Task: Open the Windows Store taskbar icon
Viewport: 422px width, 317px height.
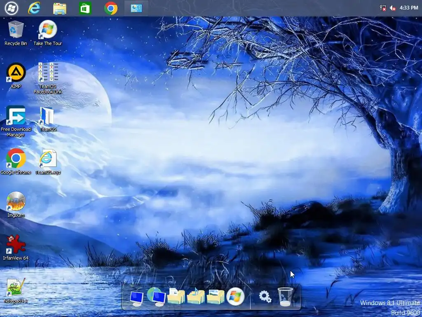Action: pyautogui.click(x=85, y=8)
